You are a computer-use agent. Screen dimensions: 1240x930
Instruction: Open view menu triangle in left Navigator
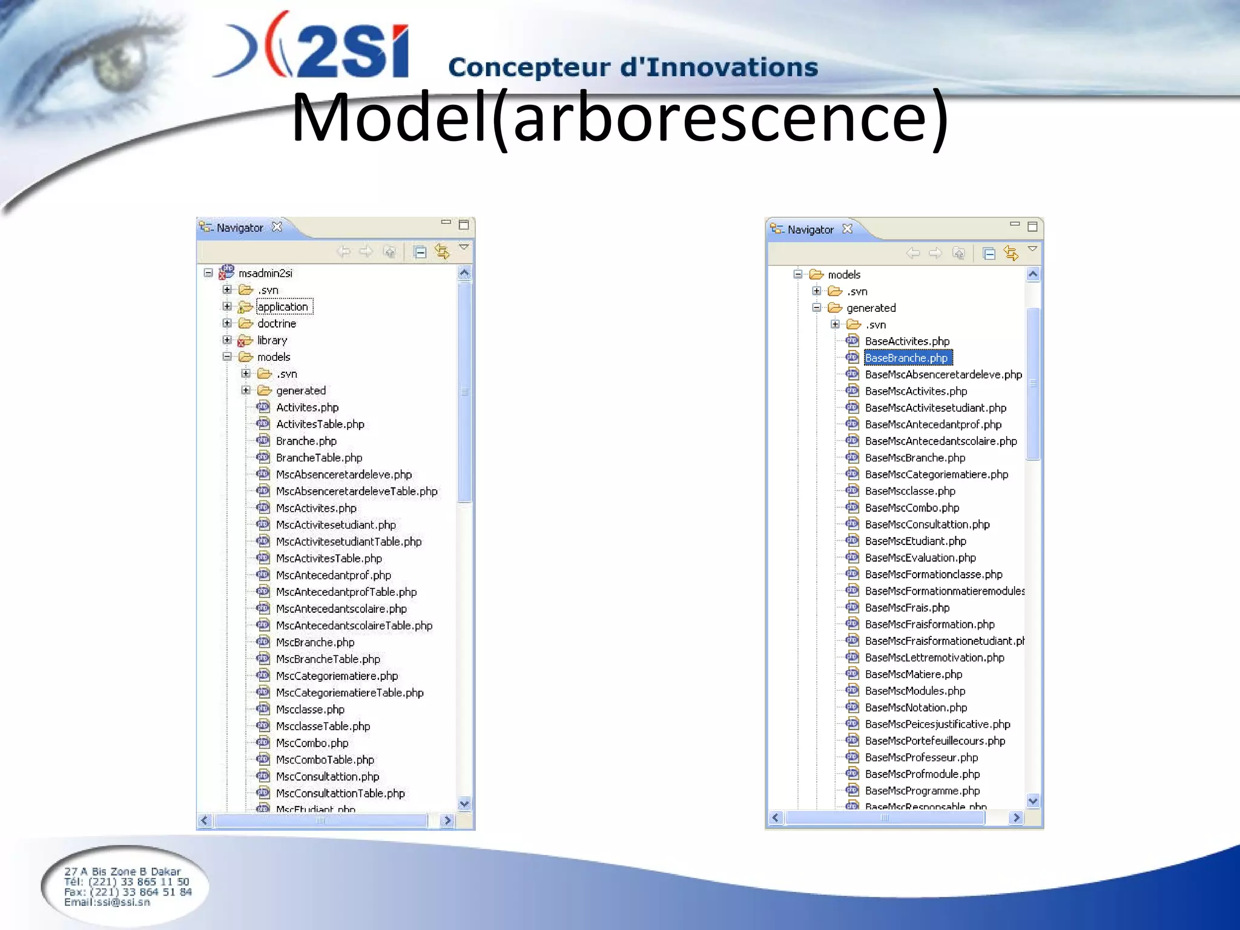pyautogui.click(x=464, y=247)
